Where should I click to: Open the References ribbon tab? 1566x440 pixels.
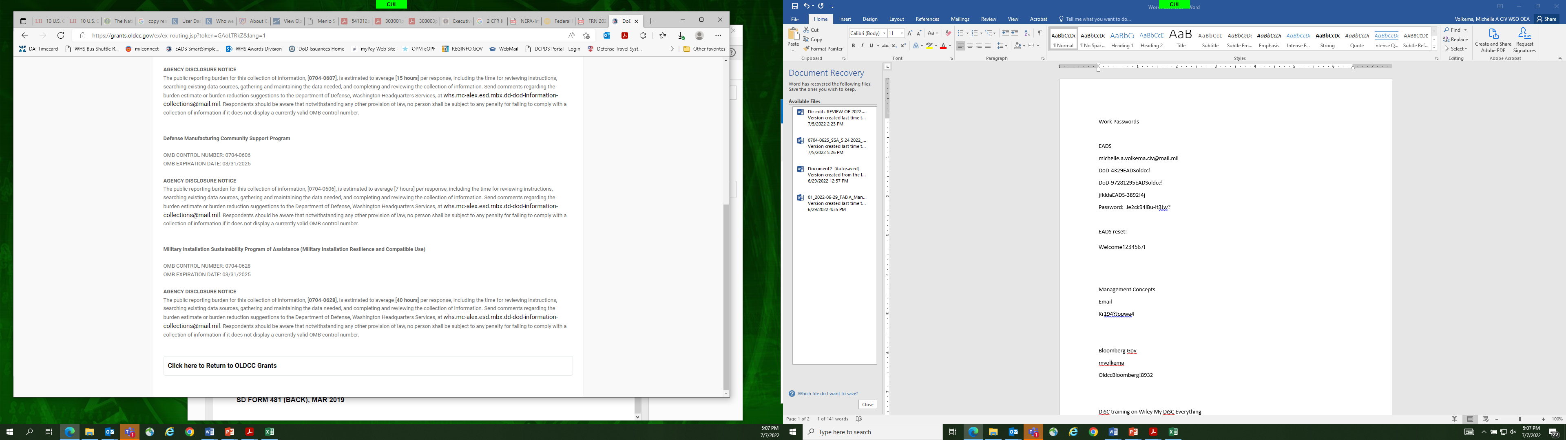click(927, 20)
